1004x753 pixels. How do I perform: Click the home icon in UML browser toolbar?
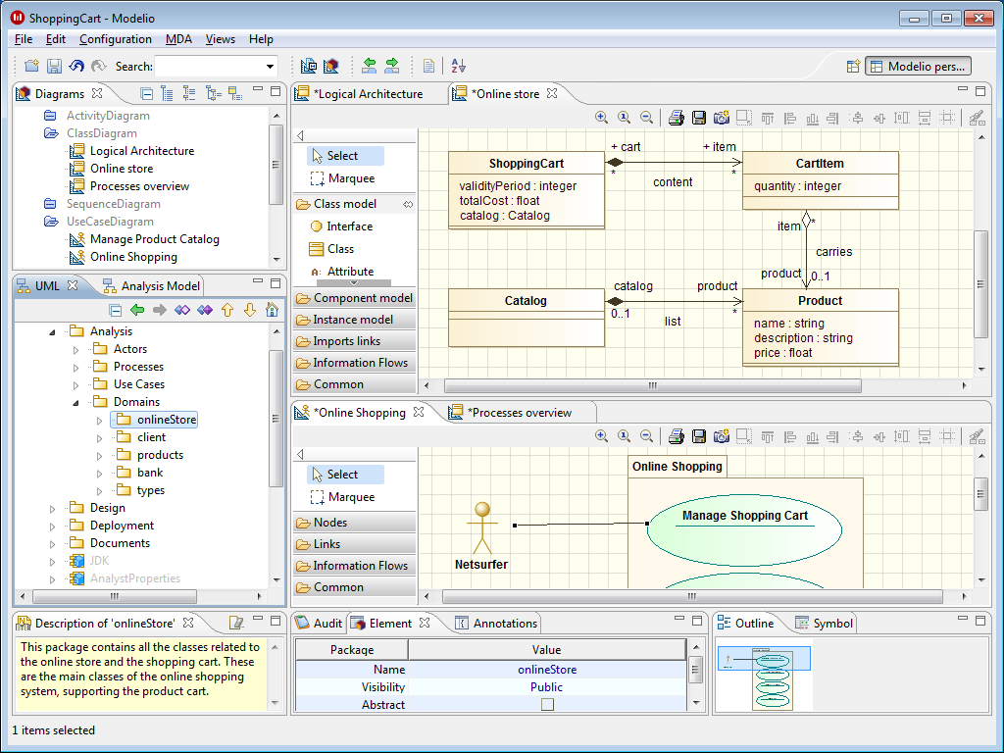pyautogui.click(x=273, y=310)
